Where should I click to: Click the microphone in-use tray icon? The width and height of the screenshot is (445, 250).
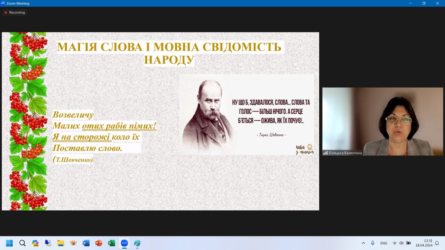click(373, 243)
